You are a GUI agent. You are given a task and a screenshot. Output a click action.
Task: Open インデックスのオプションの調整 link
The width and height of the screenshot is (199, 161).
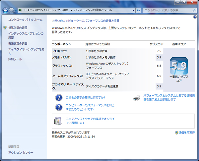[26, 35]
